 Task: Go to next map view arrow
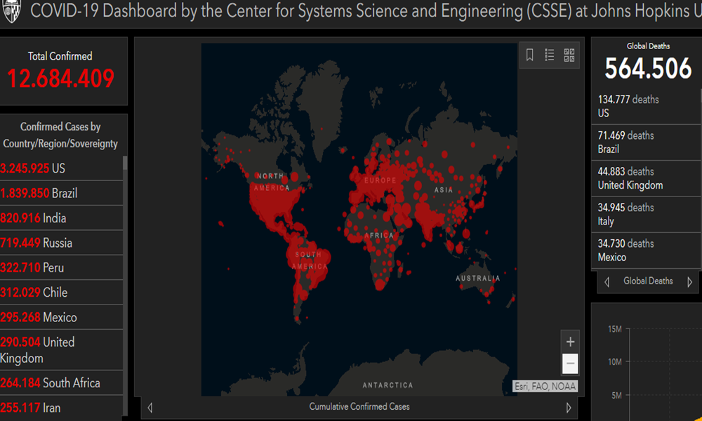pyautogui.click(x=569, y=407)
